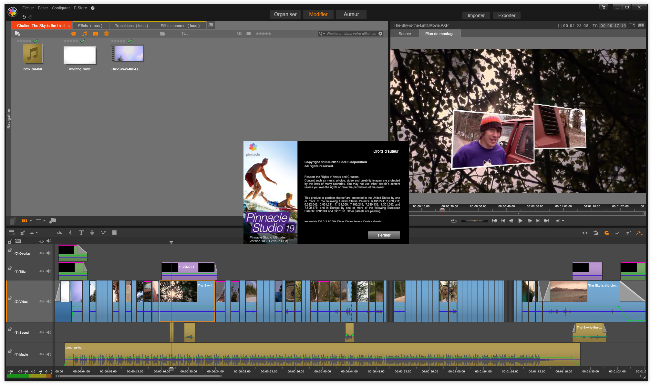
Task: Clear the library search field
Action: coord(380,34)
